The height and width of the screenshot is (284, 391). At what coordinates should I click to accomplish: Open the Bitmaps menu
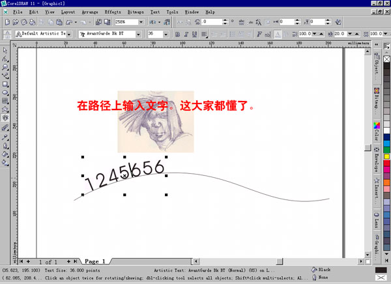pos(136,12)
